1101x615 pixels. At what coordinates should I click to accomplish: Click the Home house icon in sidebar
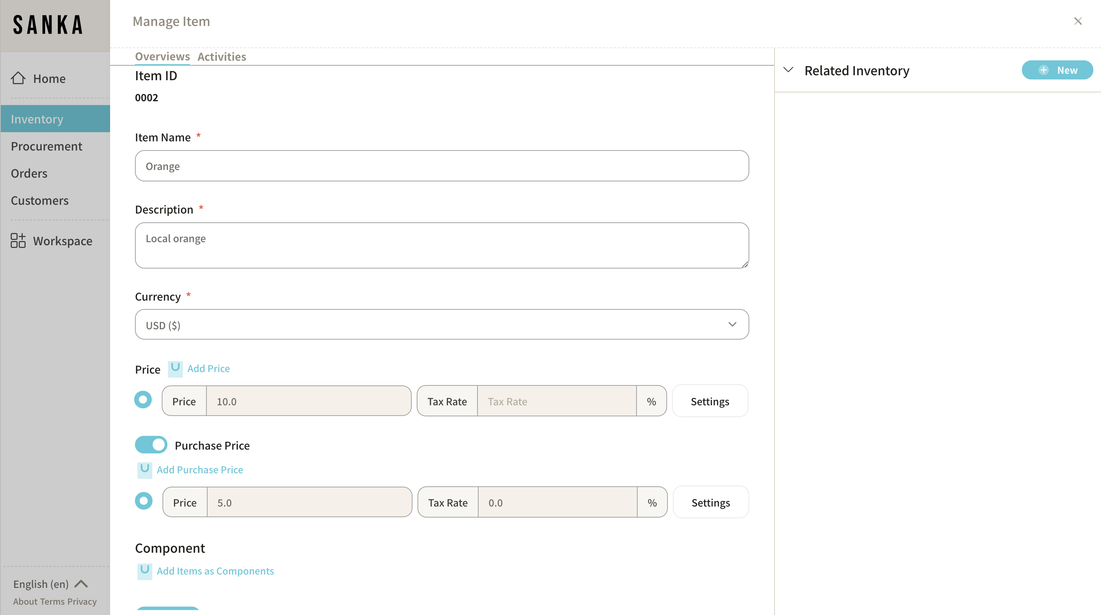pyautogui.click(x=18, y=78)
